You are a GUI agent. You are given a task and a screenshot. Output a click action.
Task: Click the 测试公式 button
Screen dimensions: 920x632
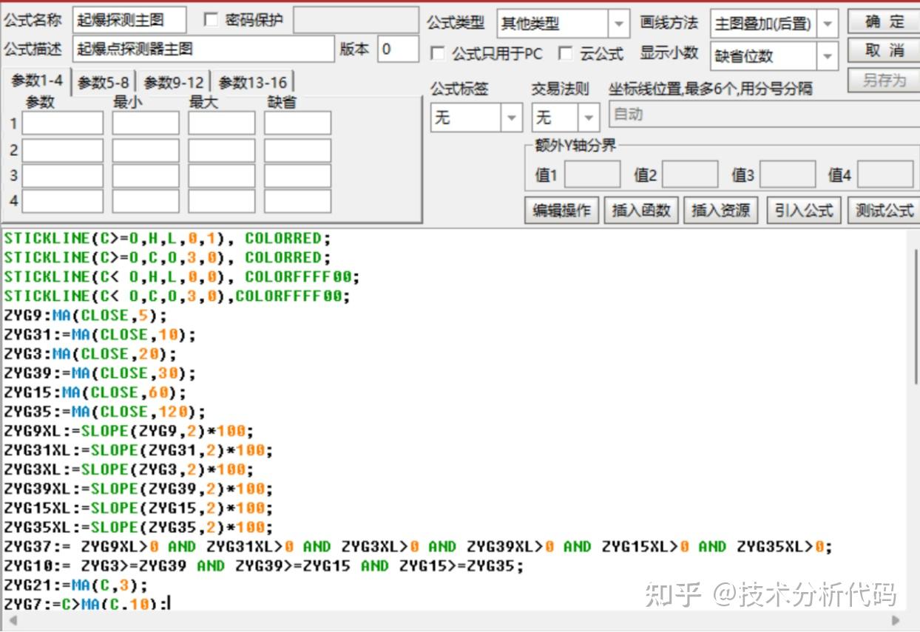click(x=884, y=210)
